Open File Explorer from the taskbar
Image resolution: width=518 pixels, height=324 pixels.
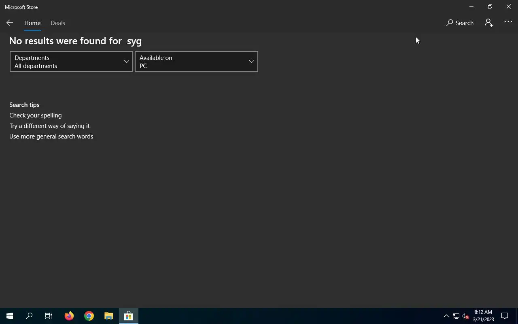[108, 316]
